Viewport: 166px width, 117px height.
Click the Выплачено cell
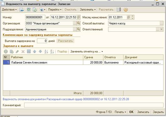point(113,62)
